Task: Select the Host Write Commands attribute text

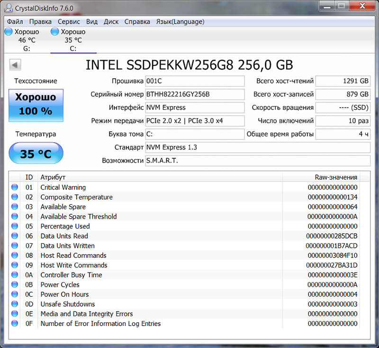Action: [x=74, y=266]
